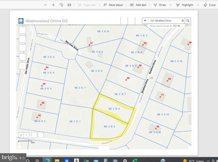Clear the 151 Stratford Drive search text
The width and height of the screenshot is (218, 162).
[183, 21]
